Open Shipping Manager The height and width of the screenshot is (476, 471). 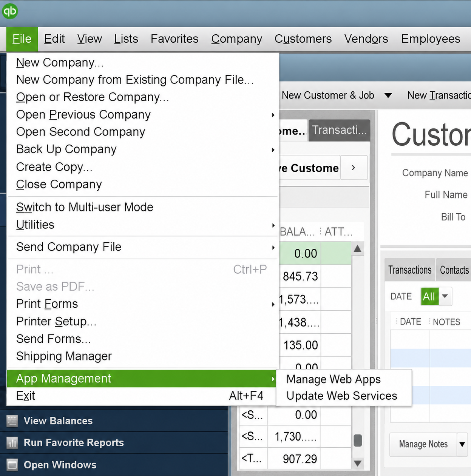click(143, 356)
